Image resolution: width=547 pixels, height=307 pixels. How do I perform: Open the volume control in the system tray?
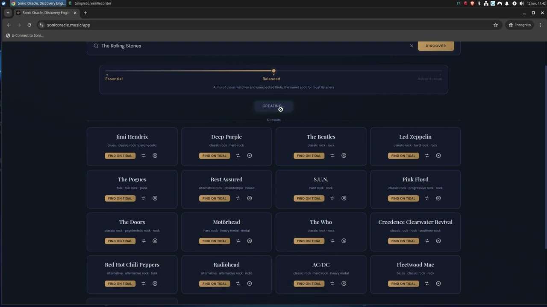pos(521,3)
